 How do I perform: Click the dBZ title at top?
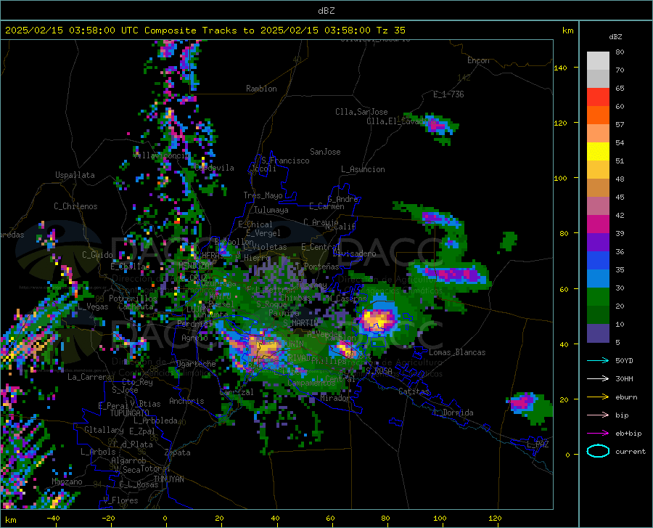tap(326, 11)
